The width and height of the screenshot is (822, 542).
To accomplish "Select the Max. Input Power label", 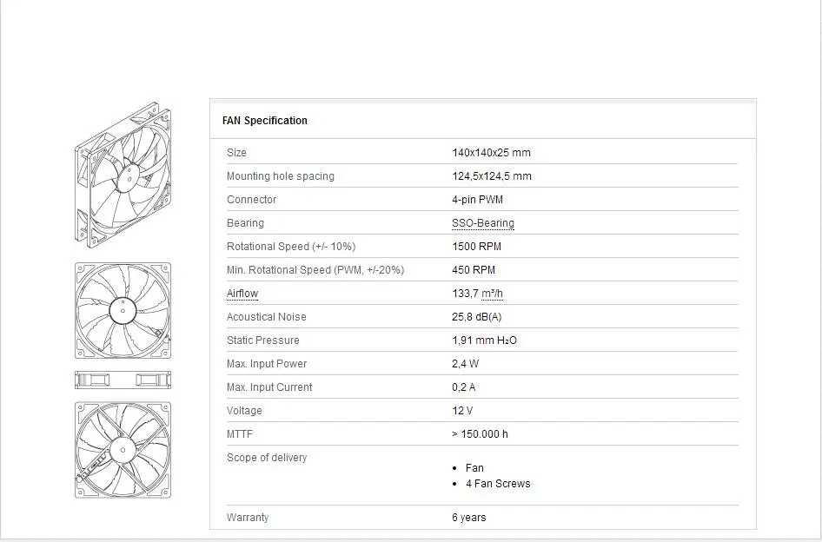I will click(x=267, y=364).
